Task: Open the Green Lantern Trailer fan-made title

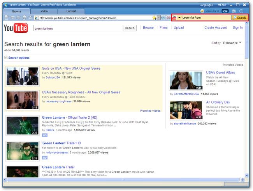Action: point(58,167)
